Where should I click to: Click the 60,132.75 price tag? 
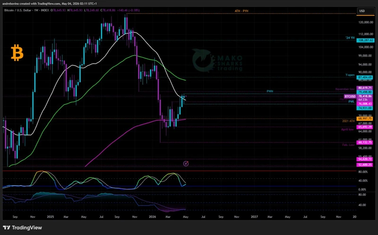tap(365, 143)
